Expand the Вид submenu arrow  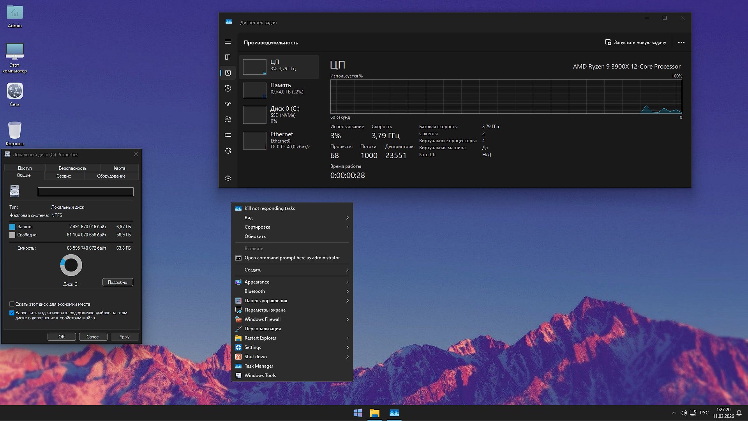tap(347, 218)
